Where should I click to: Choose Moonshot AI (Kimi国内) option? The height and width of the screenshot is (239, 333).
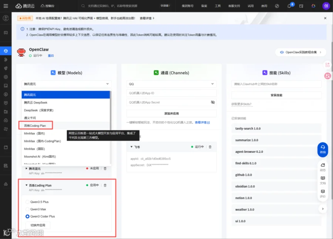tap(65, 156)
